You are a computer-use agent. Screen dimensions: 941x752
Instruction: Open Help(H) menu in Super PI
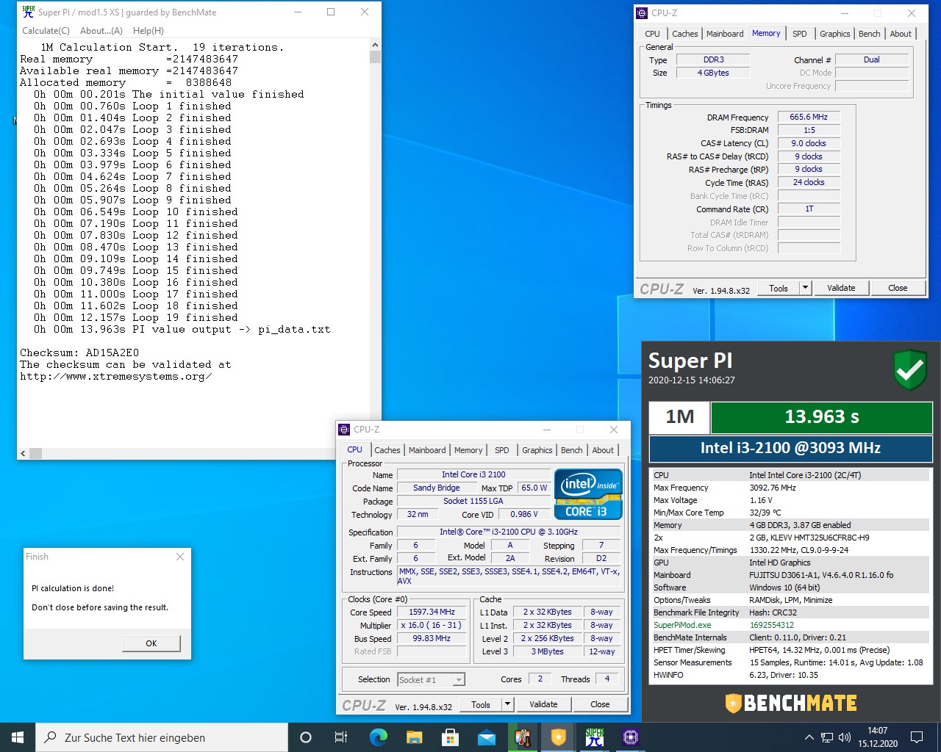(x=149, y=31)
